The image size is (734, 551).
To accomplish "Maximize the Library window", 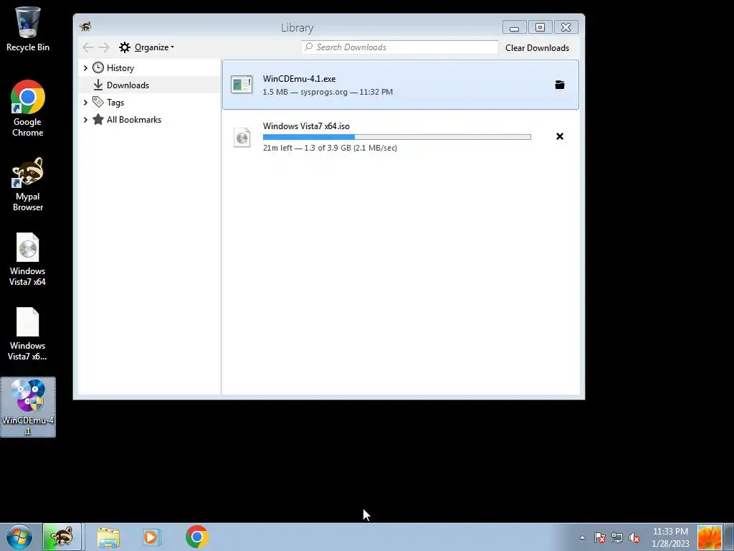I will point(540,27).
